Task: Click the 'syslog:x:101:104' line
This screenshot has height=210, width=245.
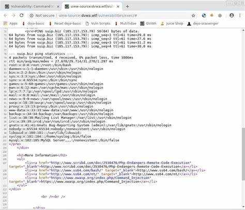Action: [50, 137]
